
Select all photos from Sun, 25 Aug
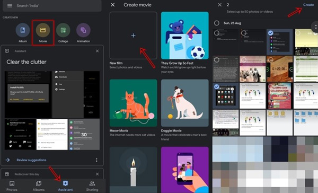tap(217, 23)
